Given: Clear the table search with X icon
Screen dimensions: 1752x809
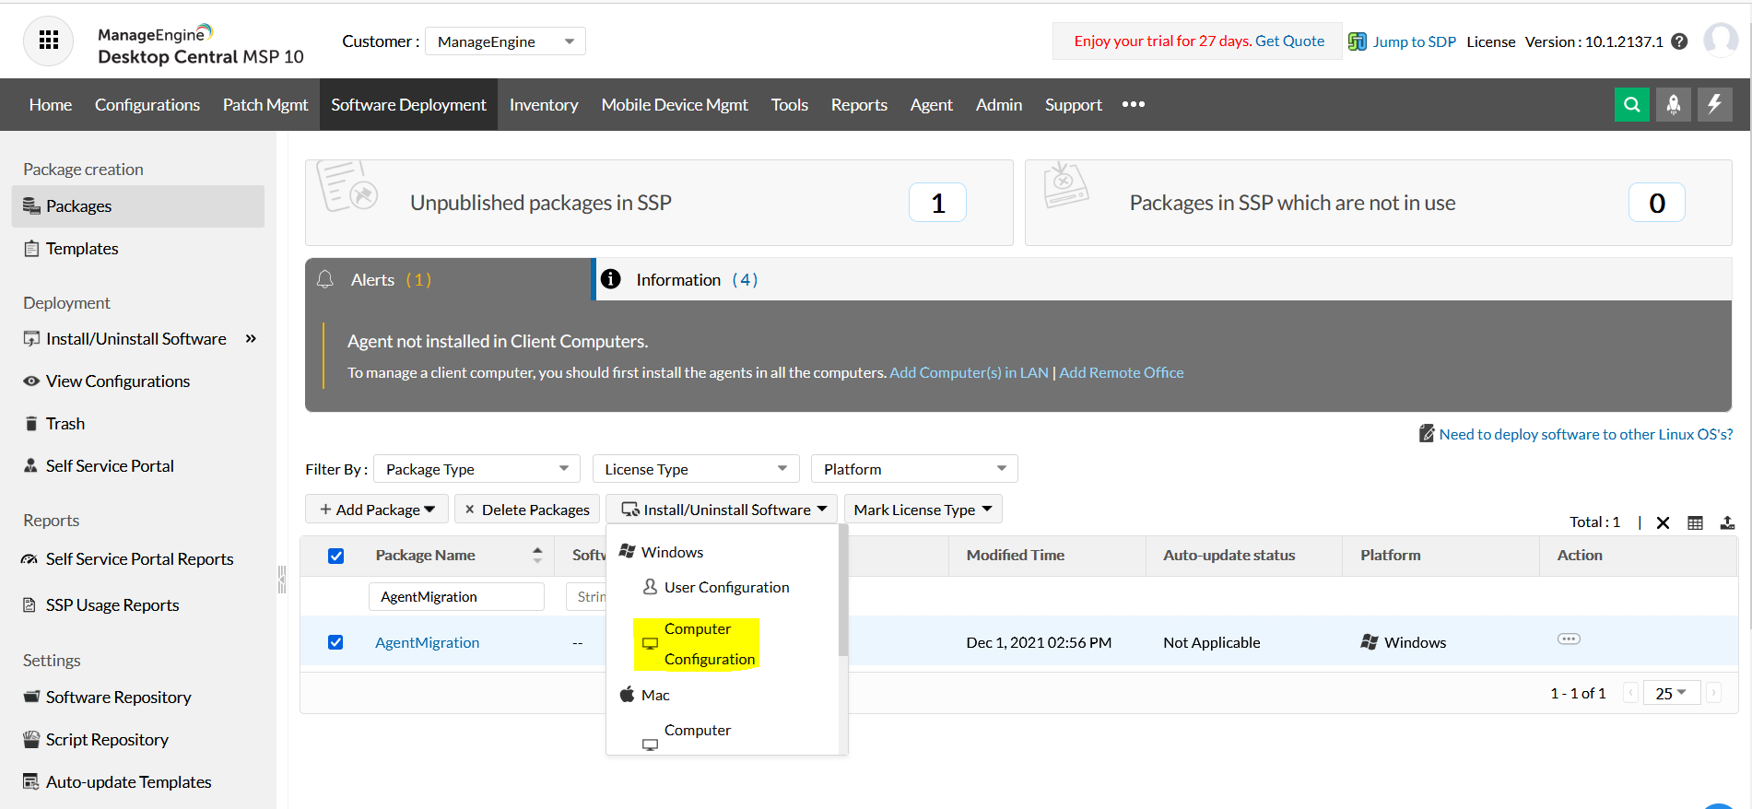Looking at the screenshot, I should [1663, 522].
